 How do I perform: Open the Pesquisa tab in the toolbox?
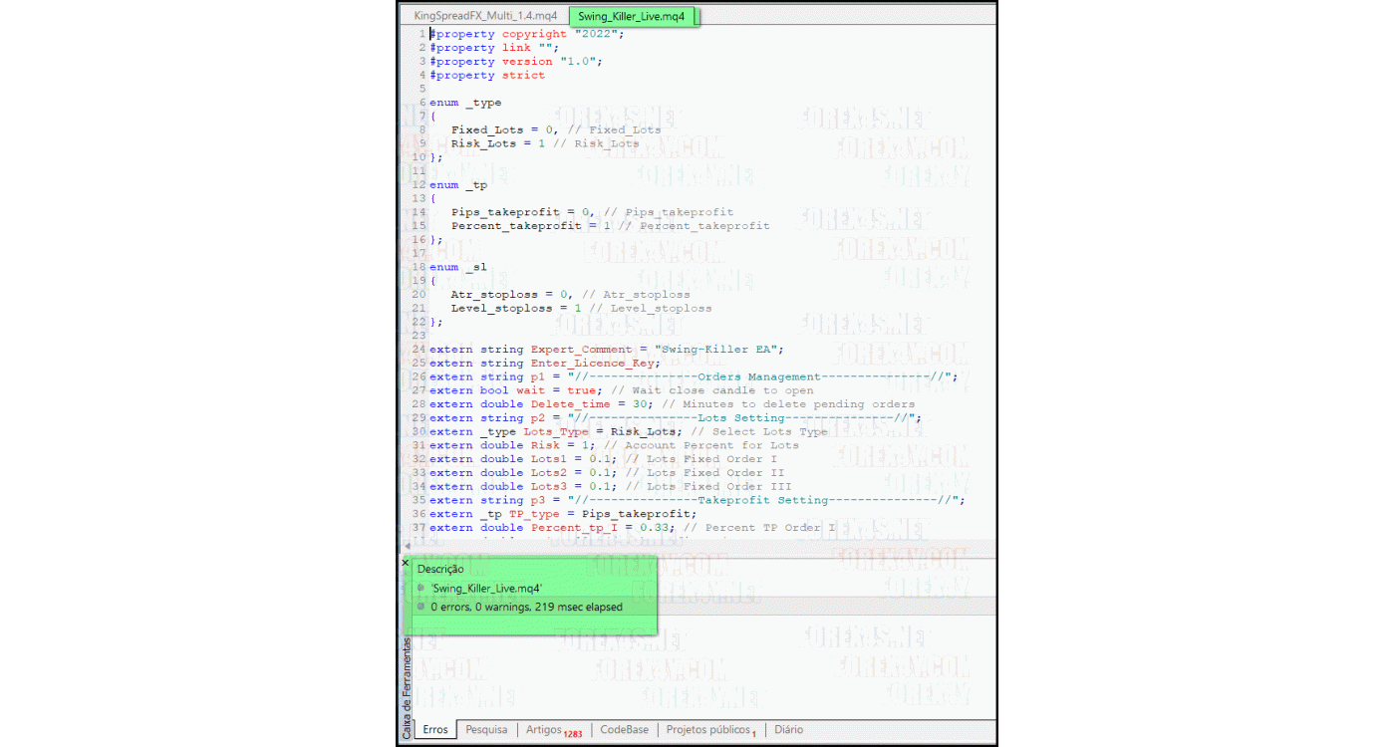[x=486, y=729]
